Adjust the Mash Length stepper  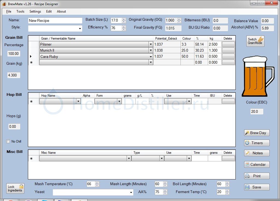[165, 184]
